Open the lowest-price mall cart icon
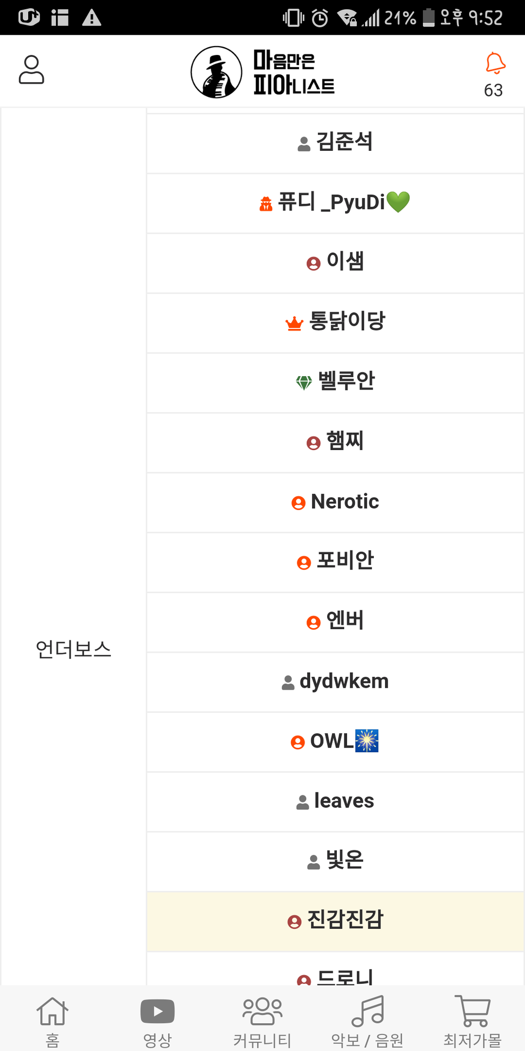Screen dimensions: 525x1051 click(473, 1011)
